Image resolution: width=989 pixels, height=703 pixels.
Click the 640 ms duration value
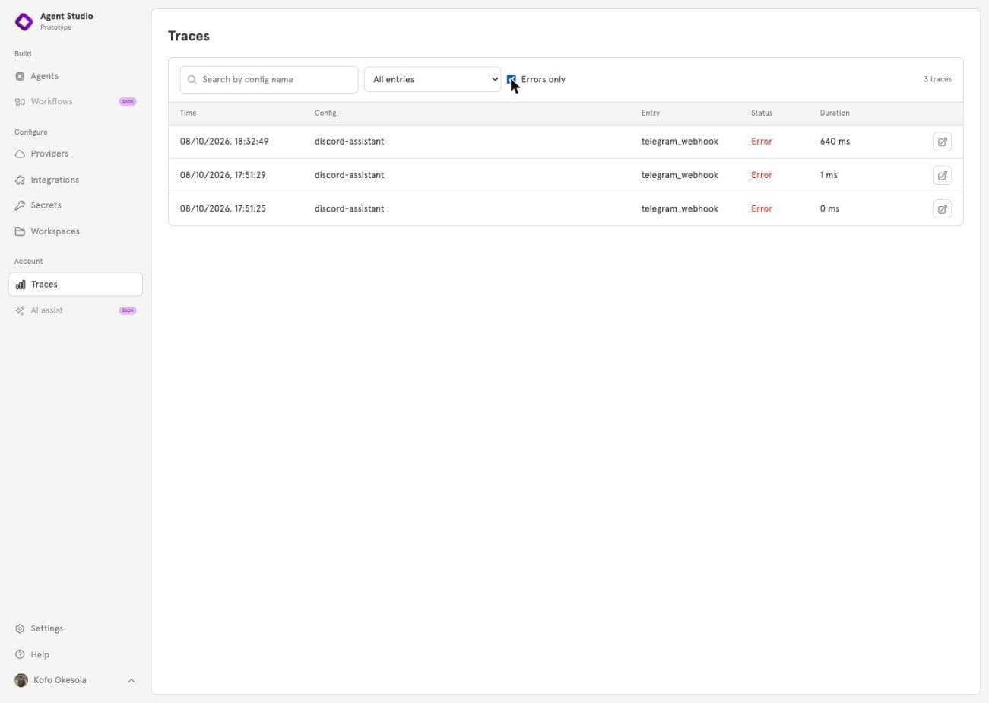tap(835, 142)
